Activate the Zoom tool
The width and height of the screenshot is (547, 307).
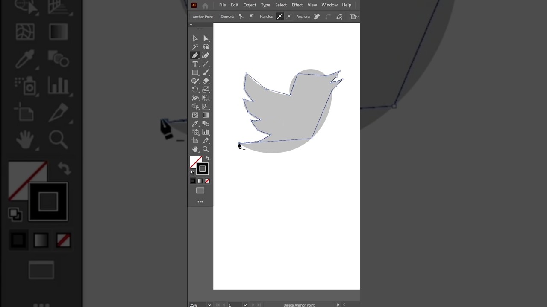206,149
